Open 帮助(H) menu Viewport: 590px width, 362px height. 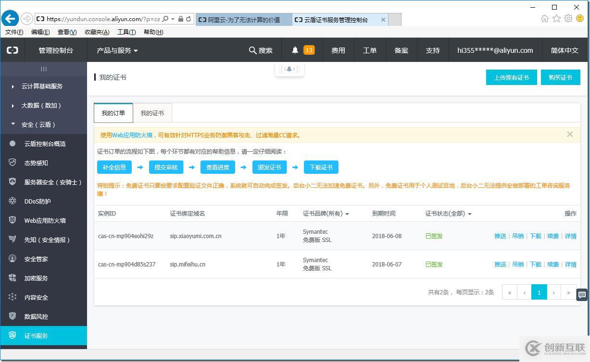[153, 32]
